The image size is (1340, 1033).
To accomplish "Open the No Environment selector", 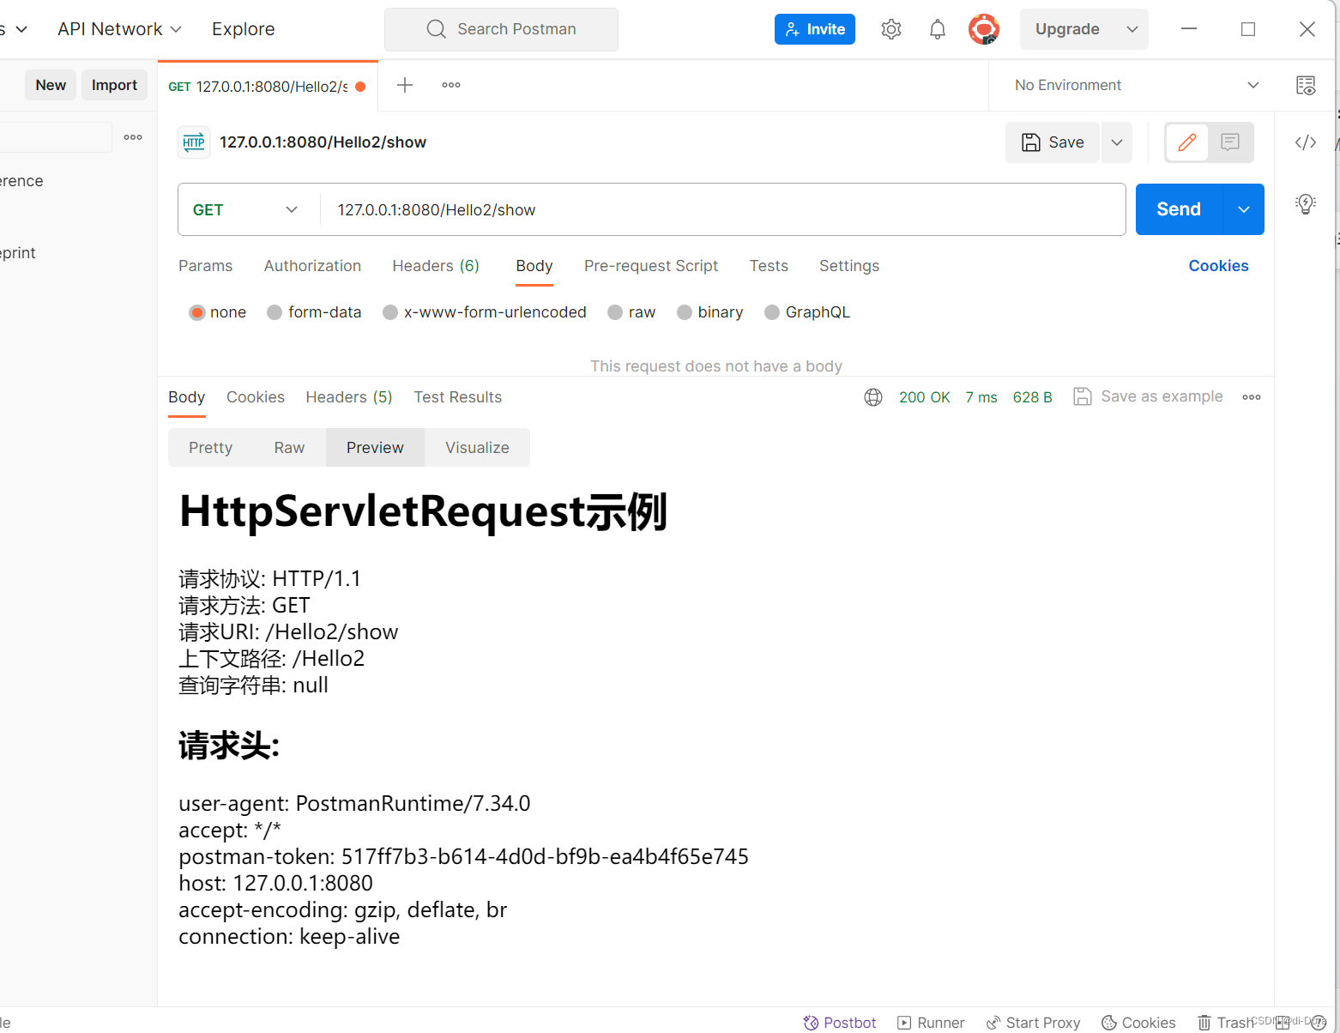I will click(1137, 85).
